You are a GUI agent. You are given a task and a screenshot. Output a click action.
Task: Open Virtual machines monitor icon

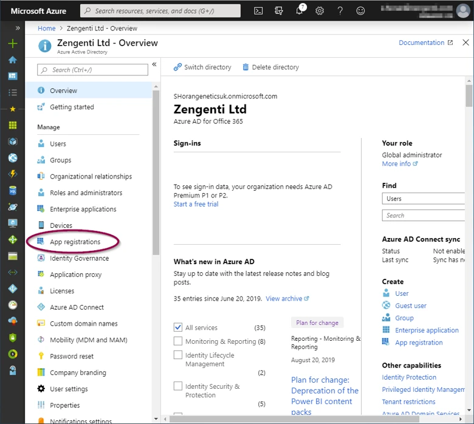(13, 224)
